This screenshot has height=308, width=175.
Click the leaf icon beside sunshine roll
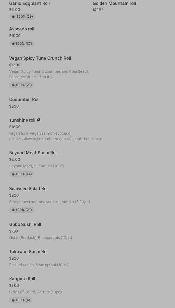pyautogui.click(x=38, y=120)
